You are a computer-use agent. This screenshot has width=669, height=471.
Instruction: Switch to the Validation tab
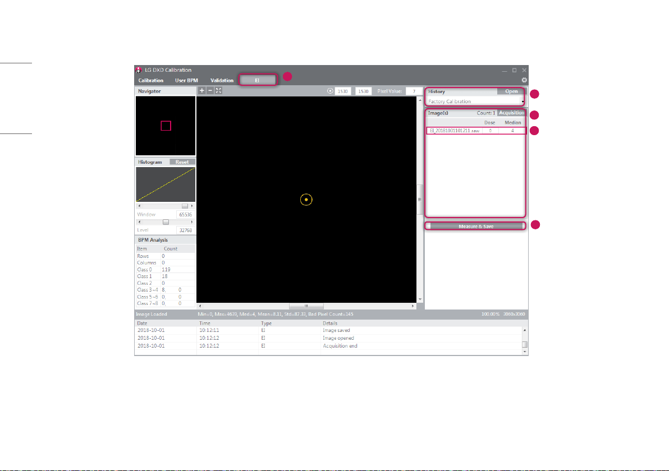click(222, 80)
